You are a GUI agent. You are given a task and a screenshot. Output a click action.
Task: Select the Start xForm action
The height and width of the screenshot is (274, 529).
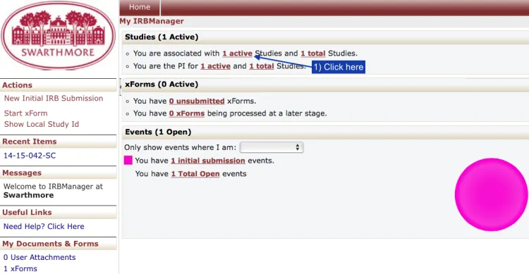[25, 113]
